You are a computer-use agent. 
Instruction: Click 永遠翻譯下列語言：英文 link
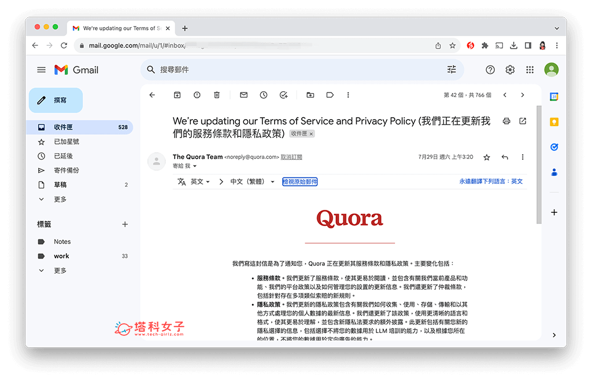[x=491, y=181]
